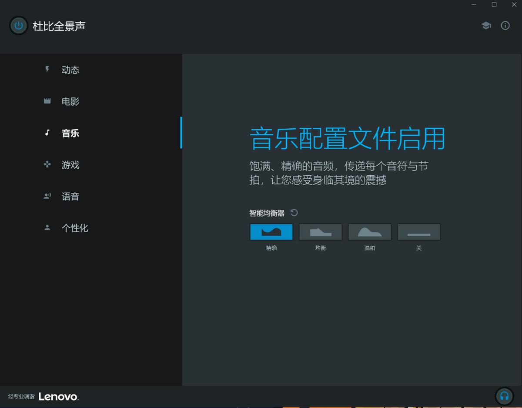This screenshot has height=408, width=522.
Task: Click the Lenovo logo
Action: [59, 397]
